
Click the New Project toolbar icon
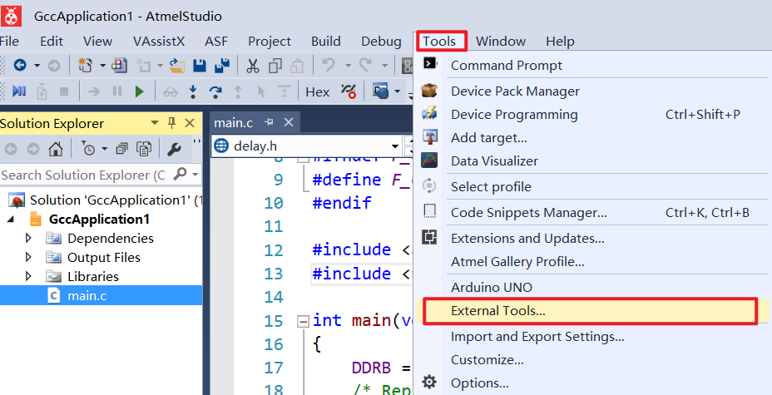[x=86, y=65]
